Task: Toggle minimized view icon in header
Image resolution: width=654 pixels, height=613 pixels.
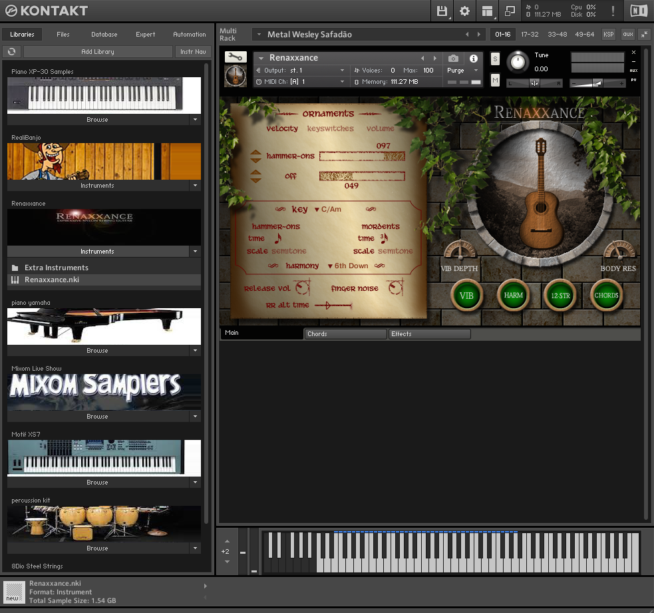Action: (510, 11)
